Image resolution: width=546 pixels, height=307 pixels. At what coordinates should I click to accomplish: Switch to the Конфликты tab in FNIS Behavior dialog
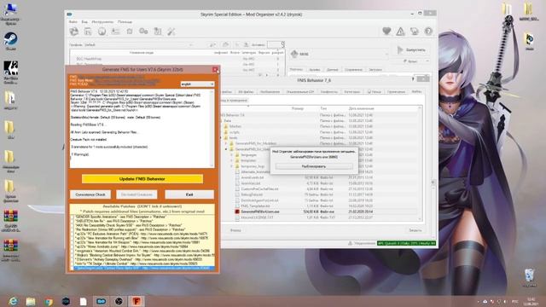click(329, 91)
